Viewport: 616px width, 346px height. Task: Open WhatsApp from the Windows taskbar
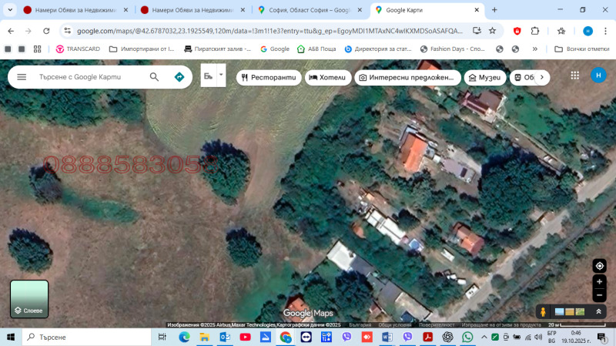[x=467, y=338]
